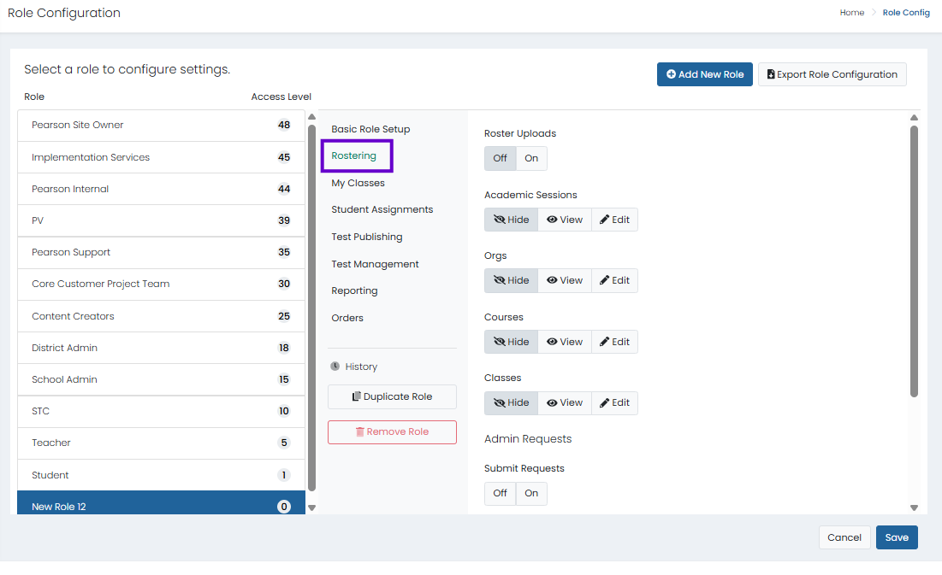Click the Duplicate Role button
Viewport: 942px width, 575px height.
tap(393, 396)
